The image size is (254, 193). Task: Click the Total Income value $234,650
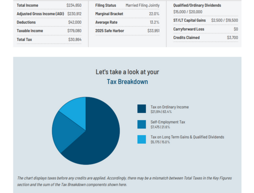point(74,5)
